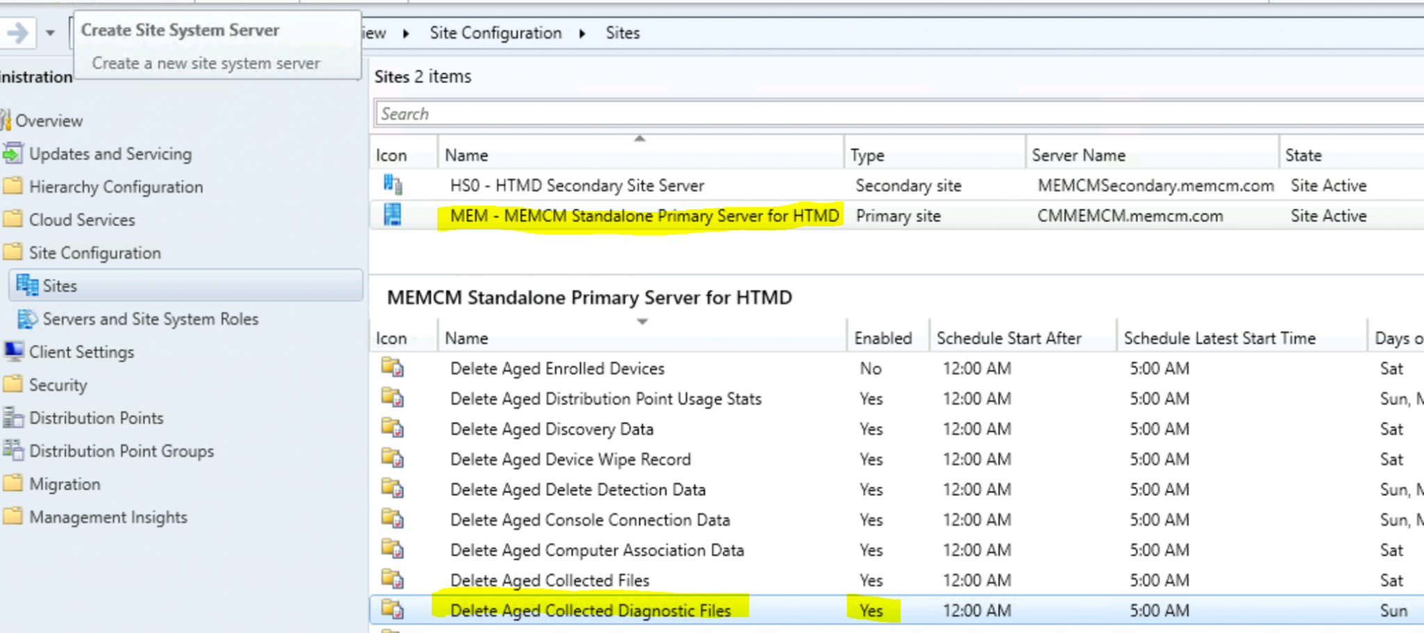Click Delete Aged Enrolled Devices task icon

(x=393, y=368)
